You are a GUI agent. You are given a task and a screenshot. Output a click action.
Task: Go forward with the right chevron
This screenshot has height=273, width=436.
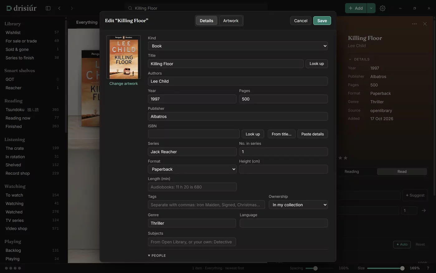72,8
